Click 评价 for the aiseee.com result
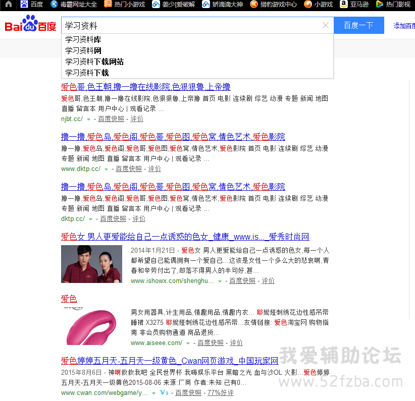This screenshot has width=415, height=401. (x=236, y=343)
